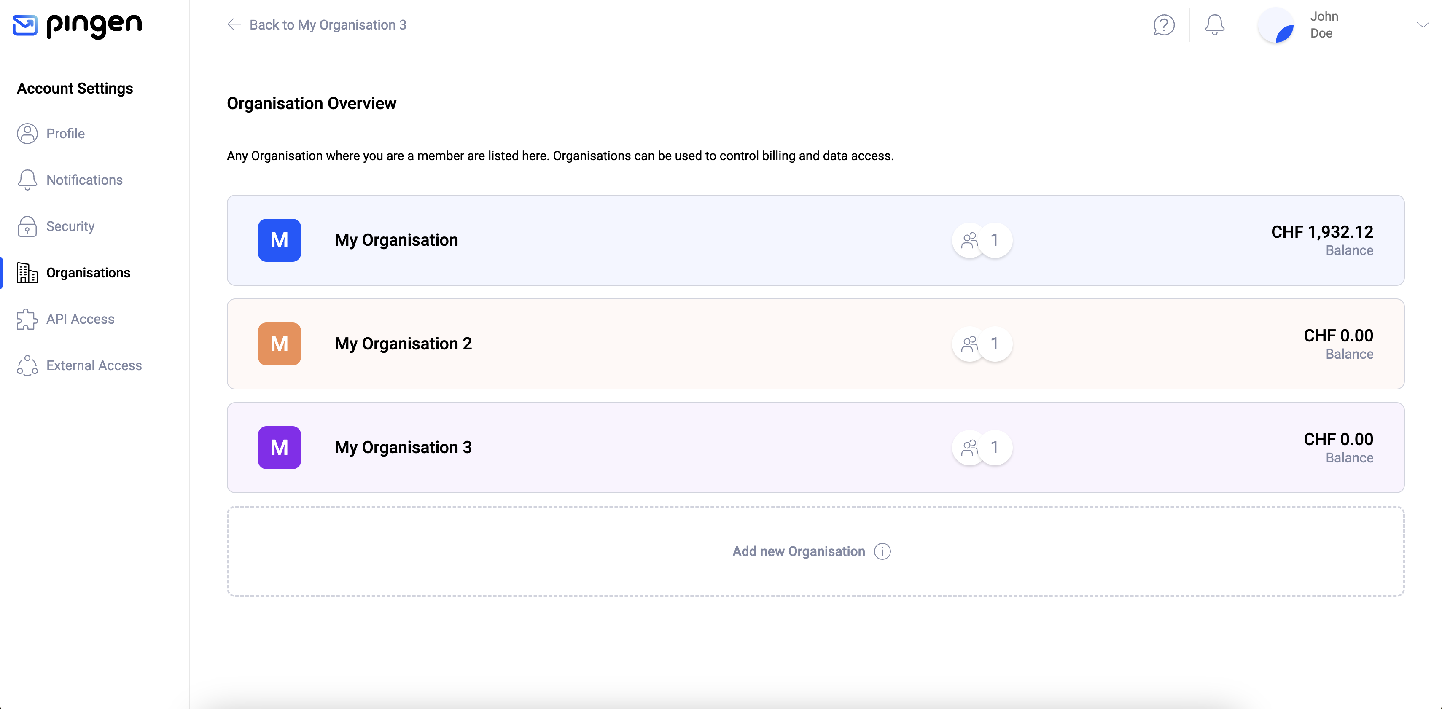Open the My Organisation card title

[x=396, y=240]
